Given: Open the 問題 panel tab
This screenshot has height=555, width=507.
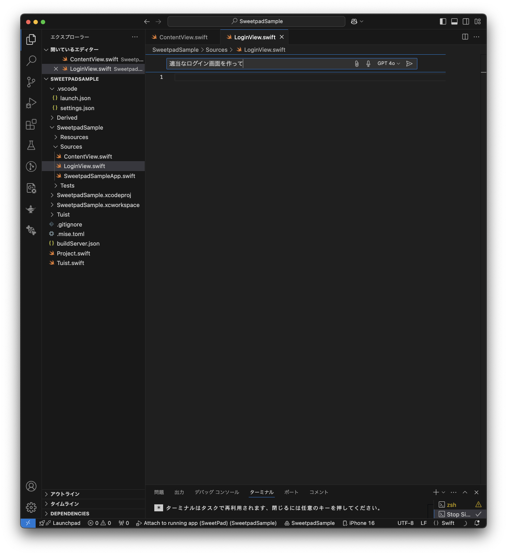Looking at the screenshot, I should pyautogui.click(x=159, y=492).
